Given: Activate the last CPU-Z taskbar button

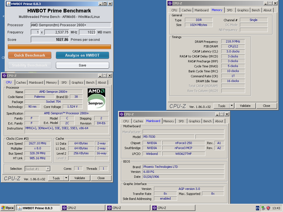Looking at the screenshot, I should pos(173,208).
